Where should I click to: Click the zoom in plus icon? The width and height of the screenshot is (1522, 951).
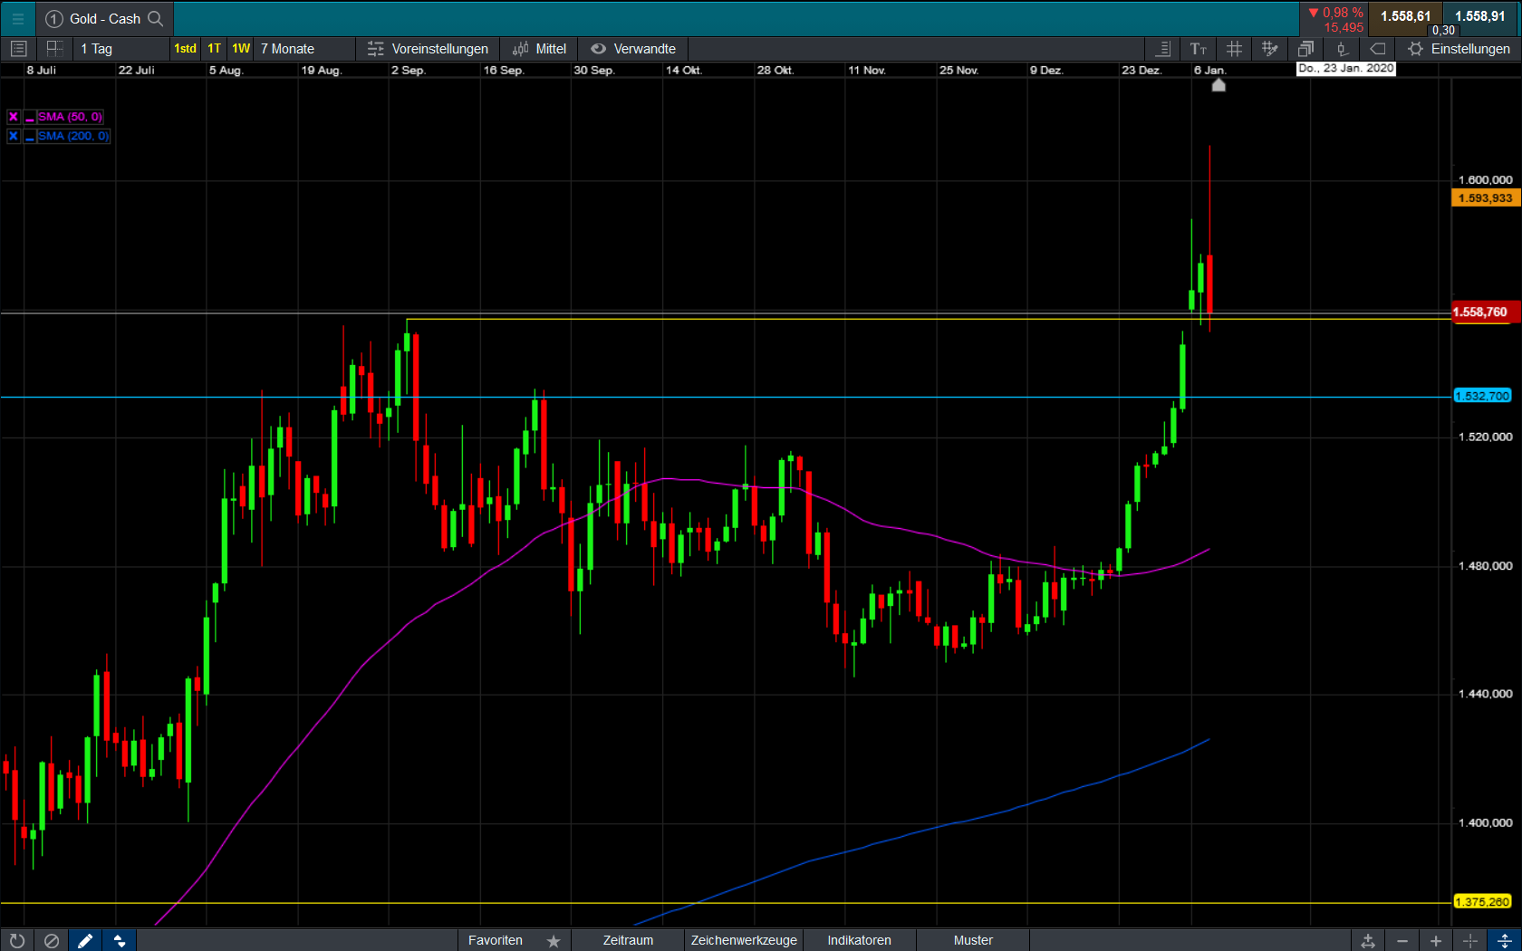coord(1436,940)
